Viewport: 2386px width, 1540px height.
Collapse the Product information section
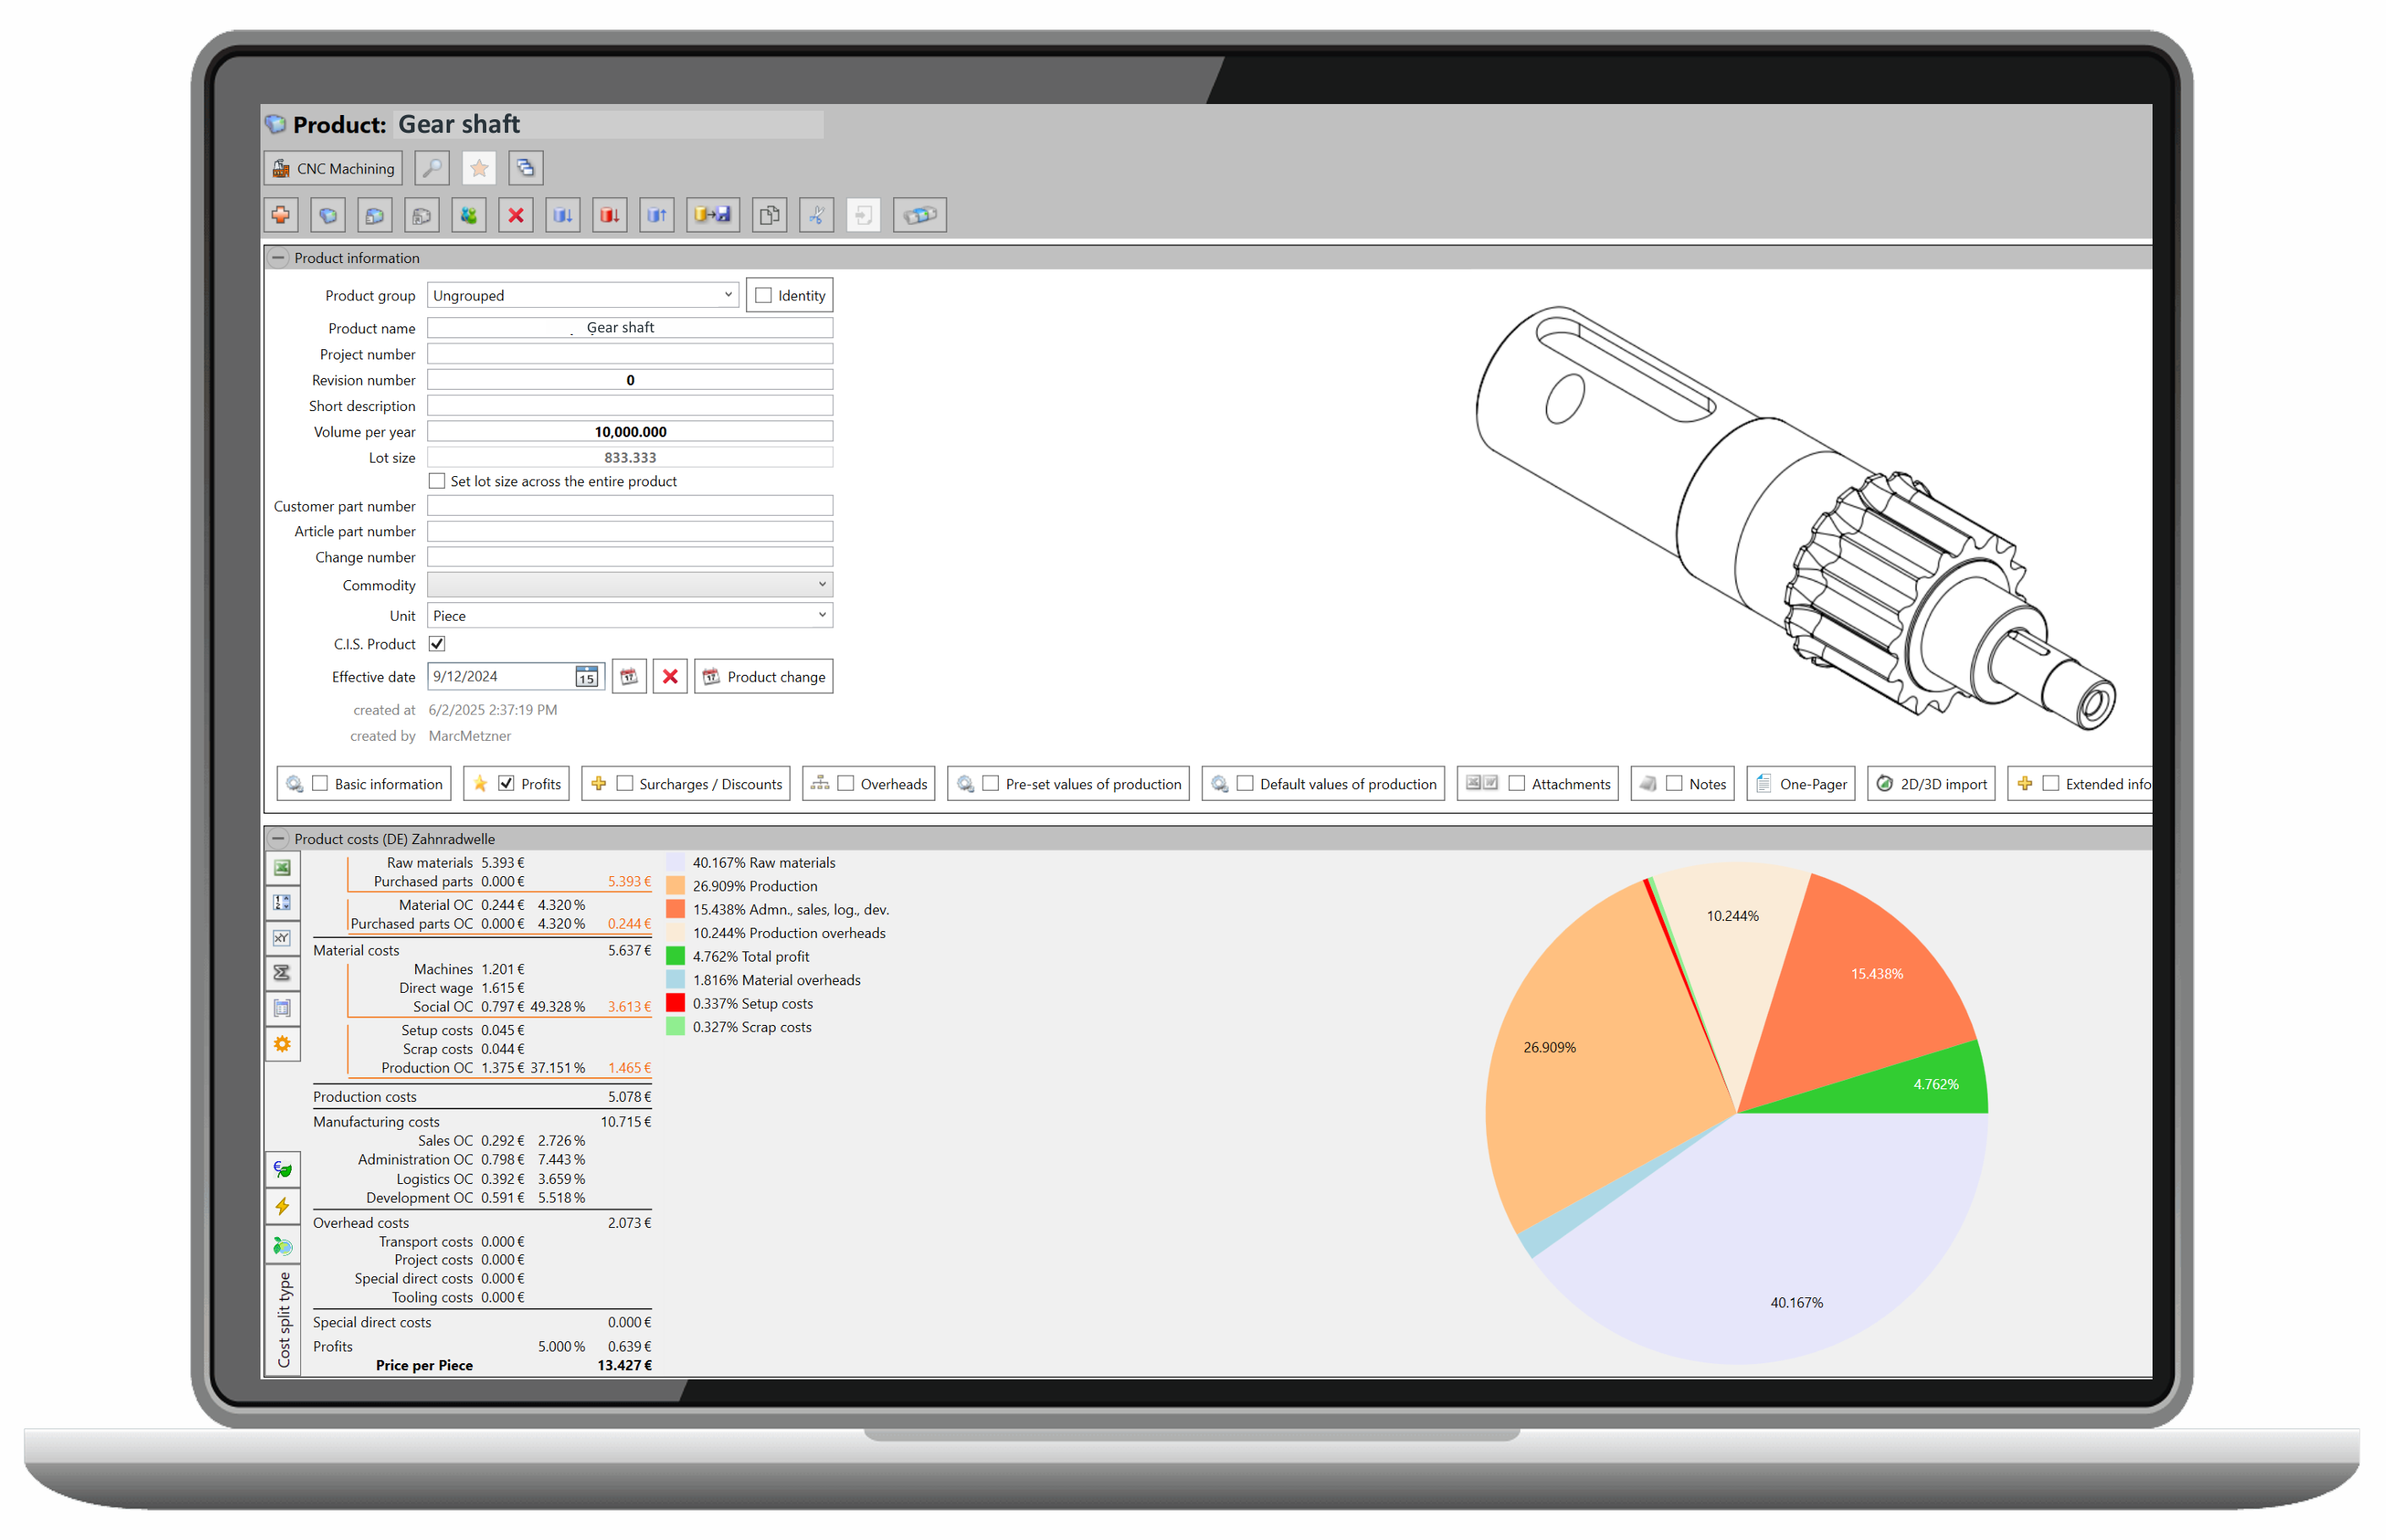click(x=279, y=258)
